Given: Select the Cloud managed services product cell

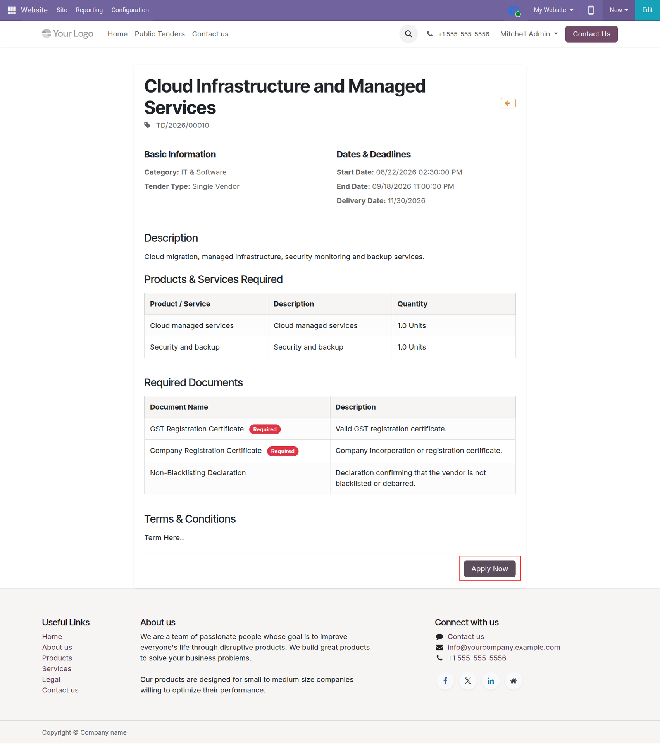Looking at the screenshot, I should (206, 325).
